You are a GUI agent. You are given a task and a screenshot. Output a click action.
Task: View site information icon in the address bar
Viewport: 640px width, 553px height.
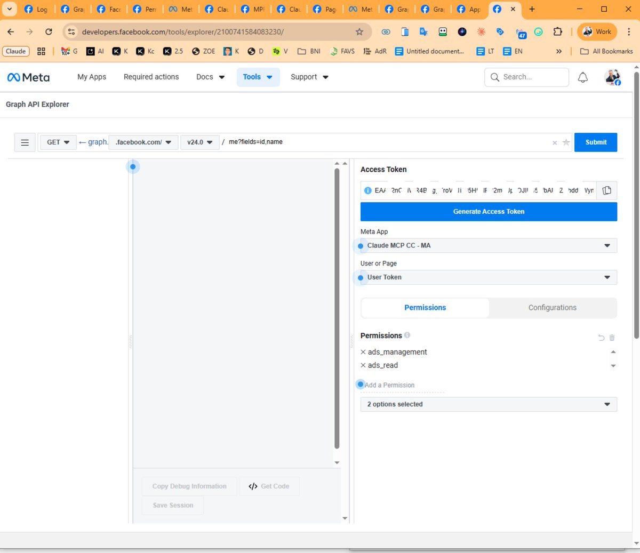coord(71,32)
